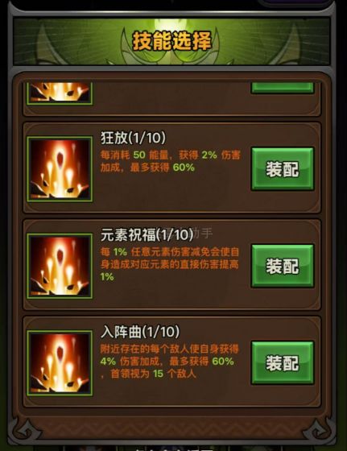Click the partially hidden top green equip button
This screenshot has height=451, width=347.
[283, 88]
